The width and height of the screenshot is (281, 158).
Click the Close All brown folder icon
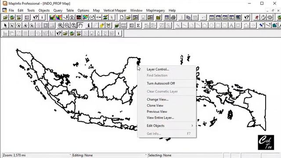pos(158,18)
